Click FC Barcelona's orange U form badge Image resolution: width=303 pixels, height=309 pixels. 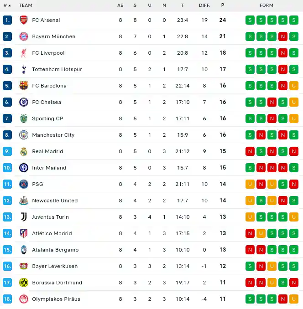294,86
